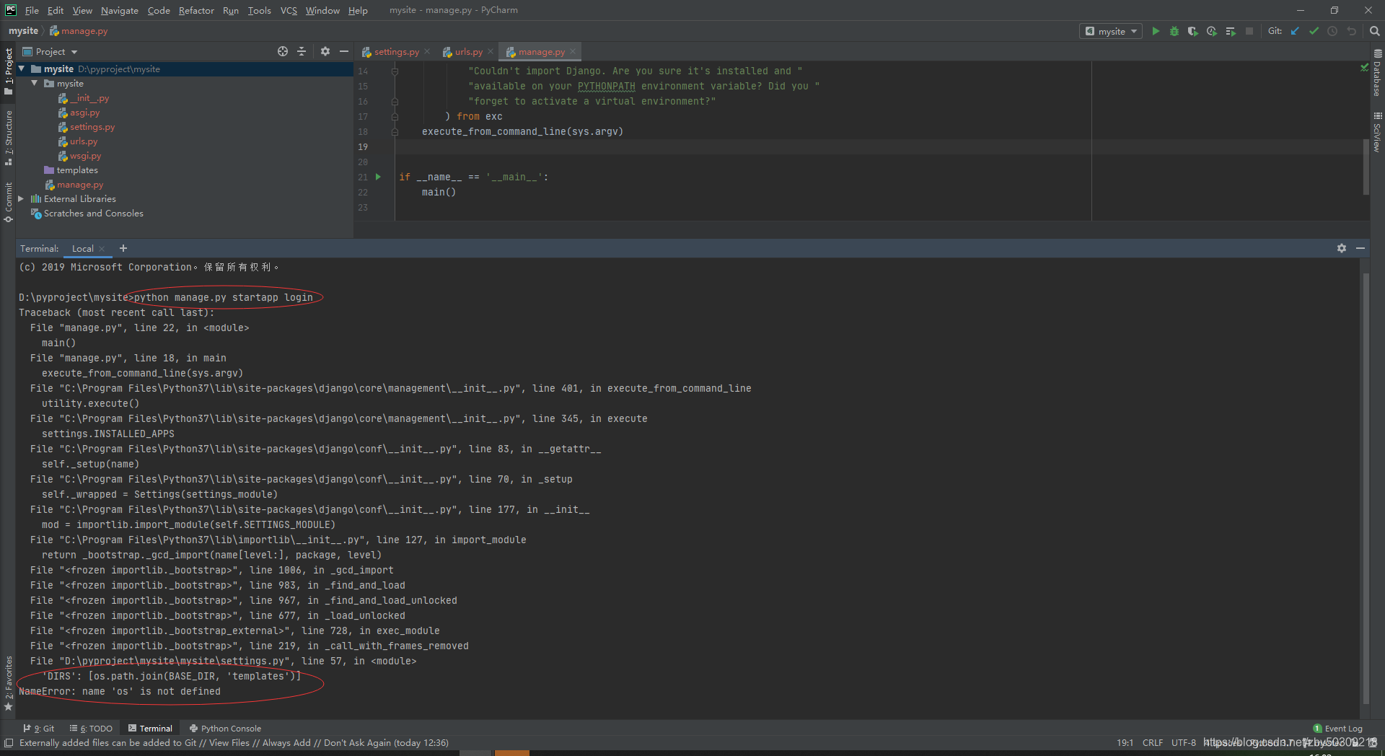Open Search Everywhere with the magnifier
Viewport: 1385px width, 756px height.
click(1374, 31)
